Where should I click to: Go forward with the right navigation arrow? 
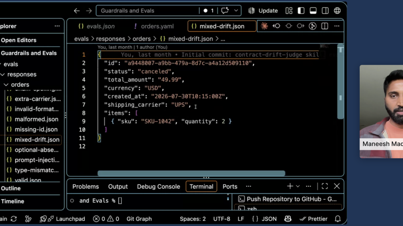[89, 11]
